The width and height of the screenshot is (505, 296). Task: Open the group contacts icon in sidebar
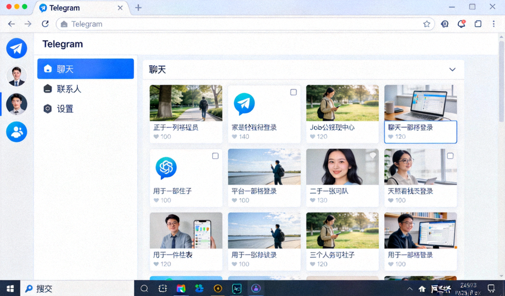click(x=17, y=132)
